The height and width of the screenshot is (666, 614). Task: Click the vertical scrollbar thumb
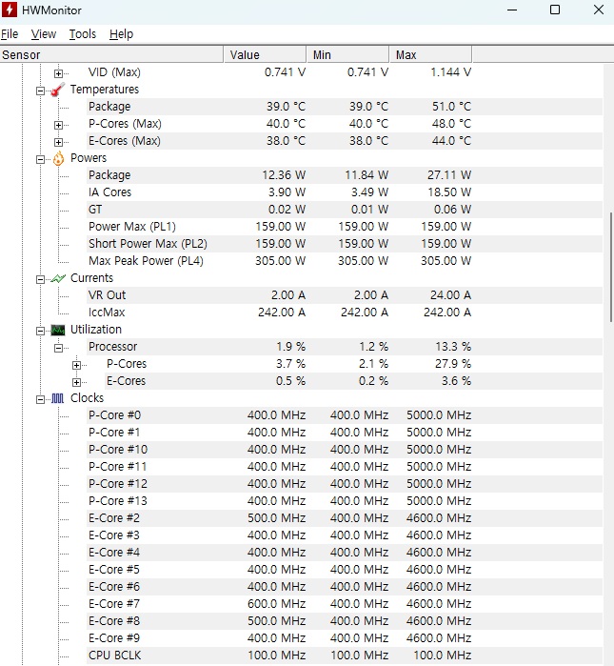point(610,268)
